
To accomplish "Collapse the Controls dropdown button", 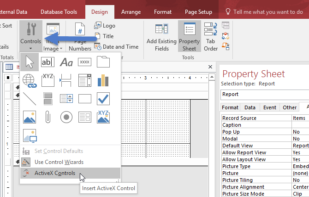I will (x=30, y=36).
